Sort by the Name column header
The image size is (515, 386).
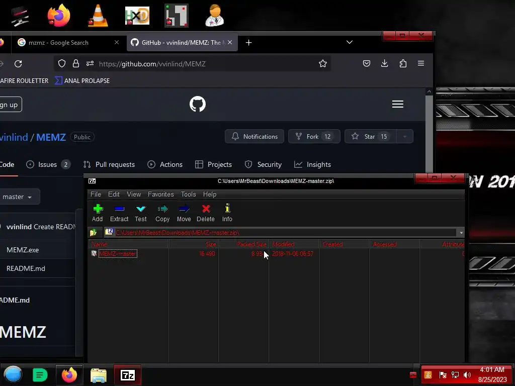tap(128, 244)
